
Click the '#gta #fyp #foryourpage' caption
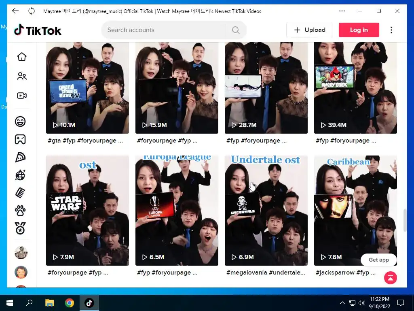coord(85,141)
